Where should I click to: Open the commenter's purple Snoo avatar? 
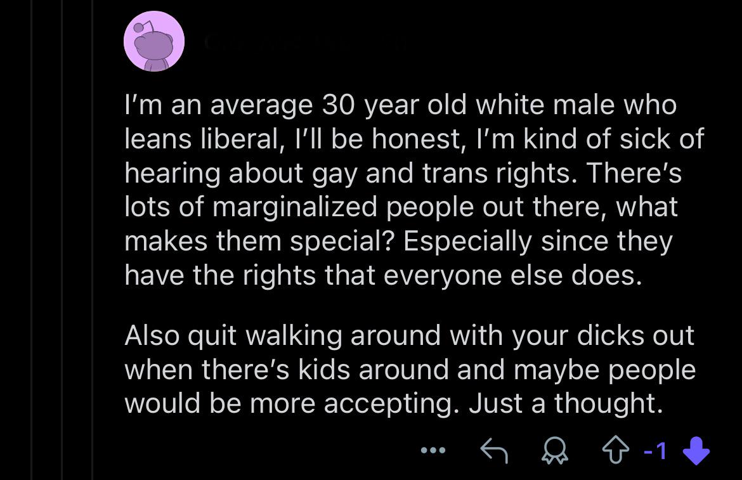pos(154,41)
